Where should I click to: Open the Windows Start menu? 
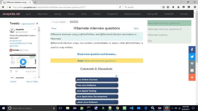3,108
